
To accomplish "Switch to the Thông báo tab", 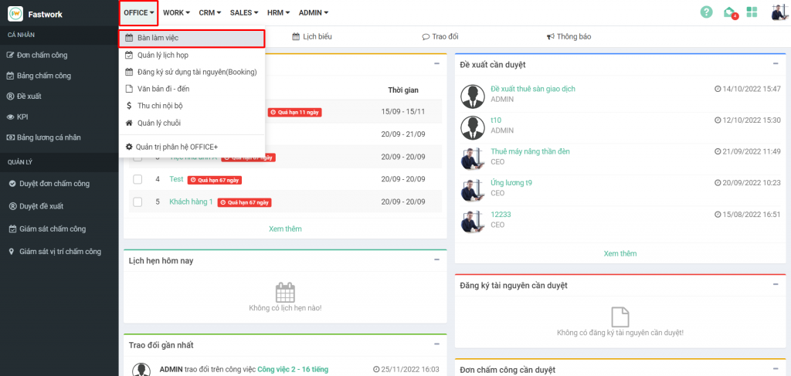I will pyautogui.click(x=569, y=36).
